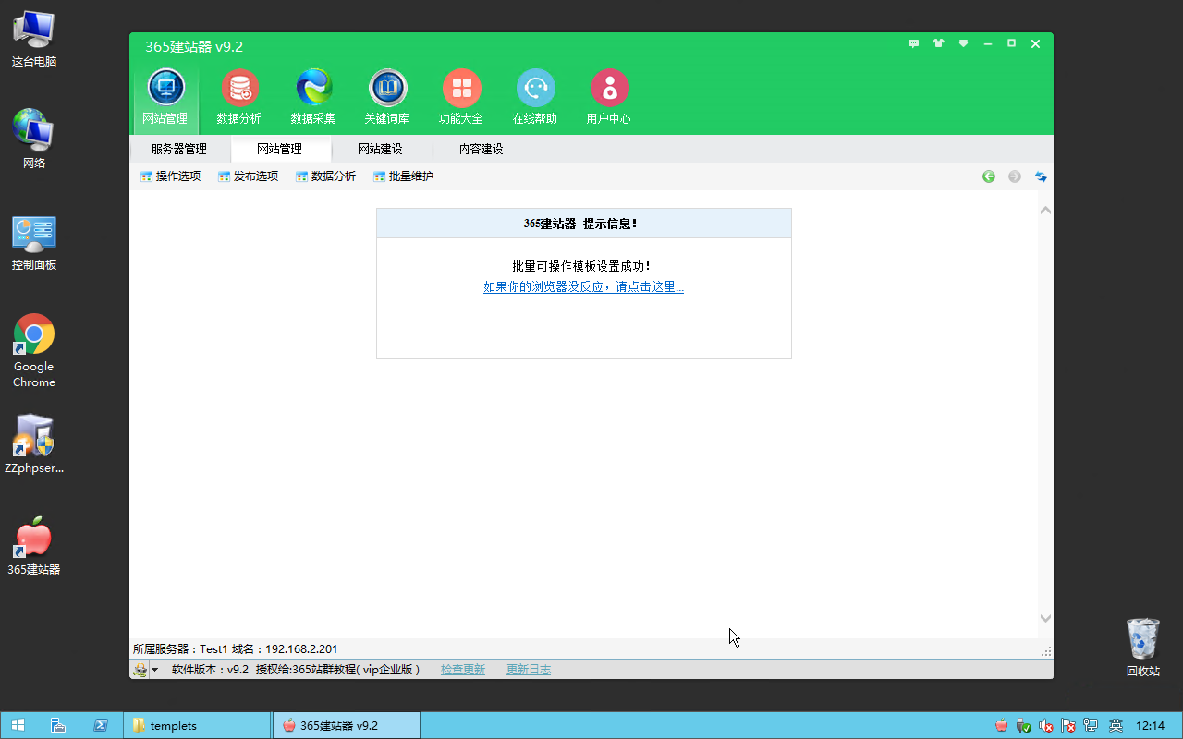
Task: Click the skin shirt icon in title bar
Action: 938,43
